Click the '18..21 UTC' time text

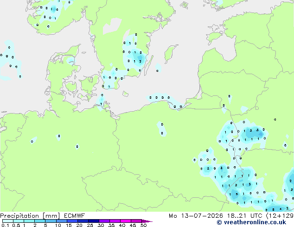click(244, 216)
